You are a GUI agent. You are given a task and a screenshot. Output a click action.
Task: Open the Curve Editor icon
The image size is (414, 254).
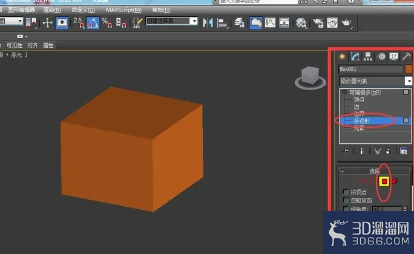tap(270, 23)
